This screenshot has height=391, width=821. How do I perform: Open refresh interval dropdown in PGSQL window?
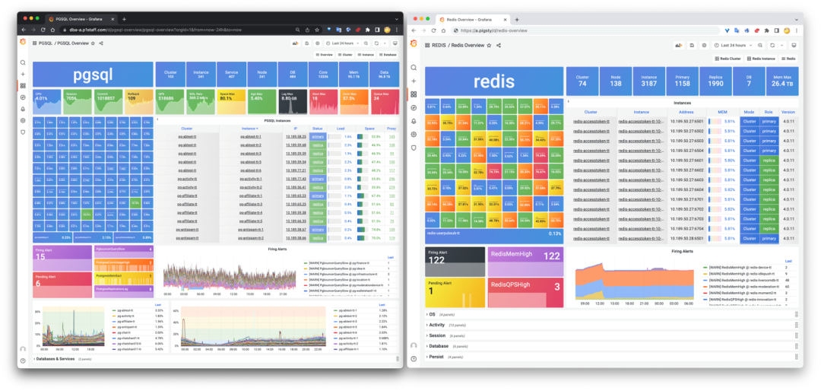385,43
